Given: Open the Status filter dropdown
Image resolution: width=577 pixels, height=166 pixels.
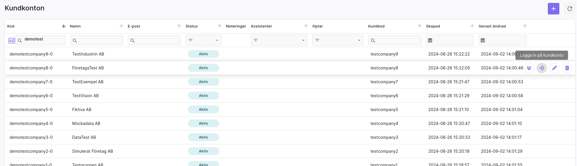Looking at the screenshot, I should (x=203, y=40).
